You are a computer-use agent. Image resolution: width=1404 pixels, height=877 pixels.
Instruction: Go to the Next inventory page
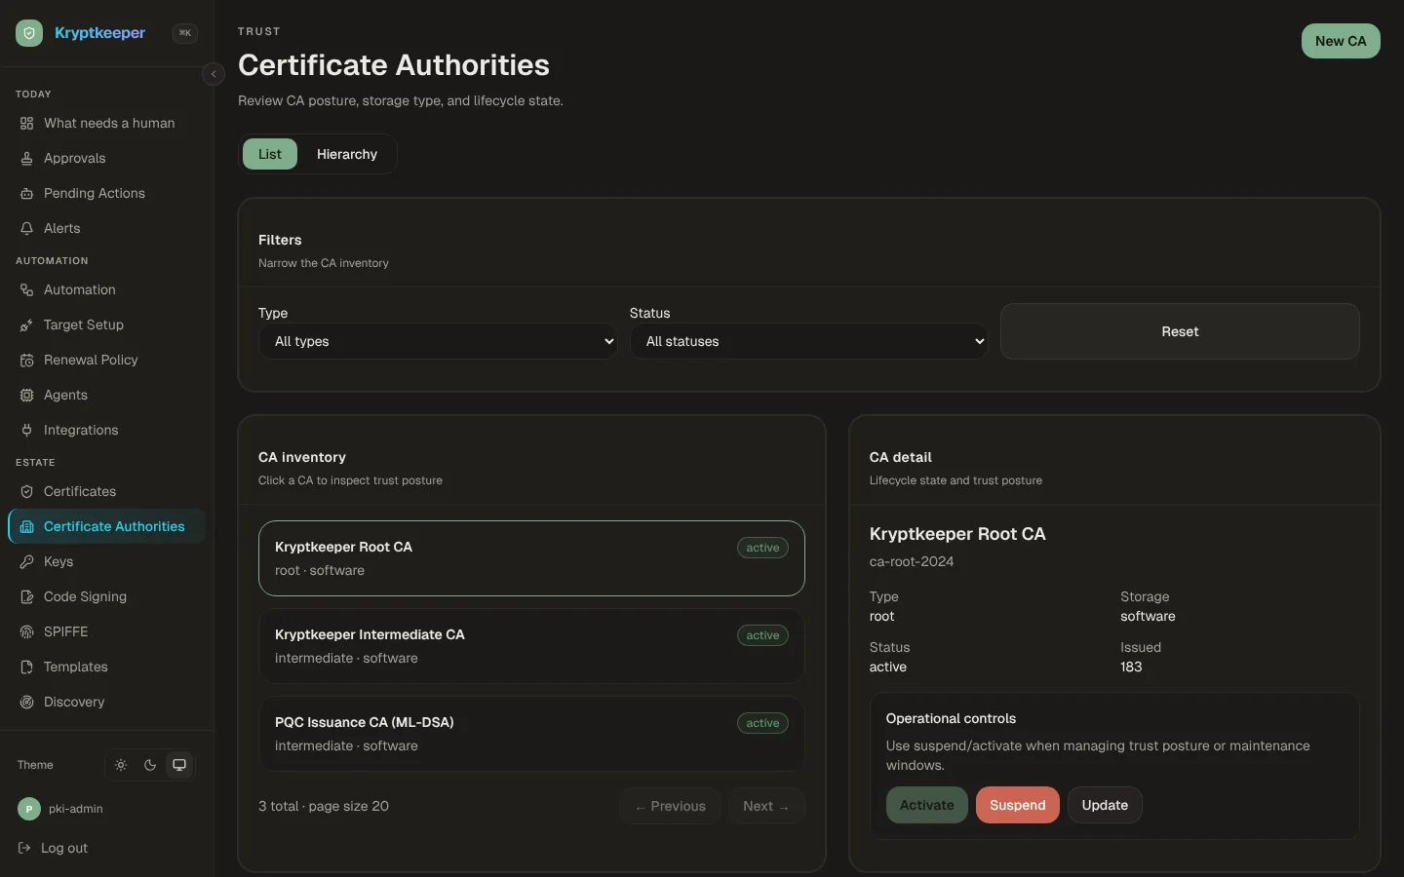point(766,806)
